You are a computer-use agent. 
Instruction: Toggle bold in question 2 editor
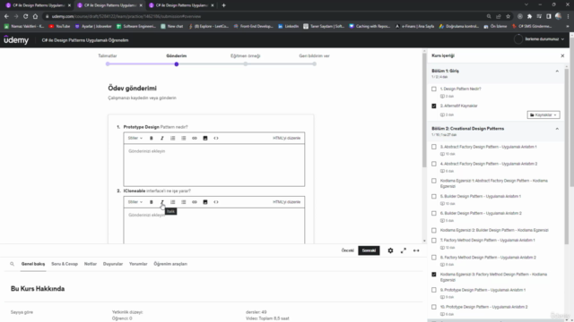[x=152, y=202]
